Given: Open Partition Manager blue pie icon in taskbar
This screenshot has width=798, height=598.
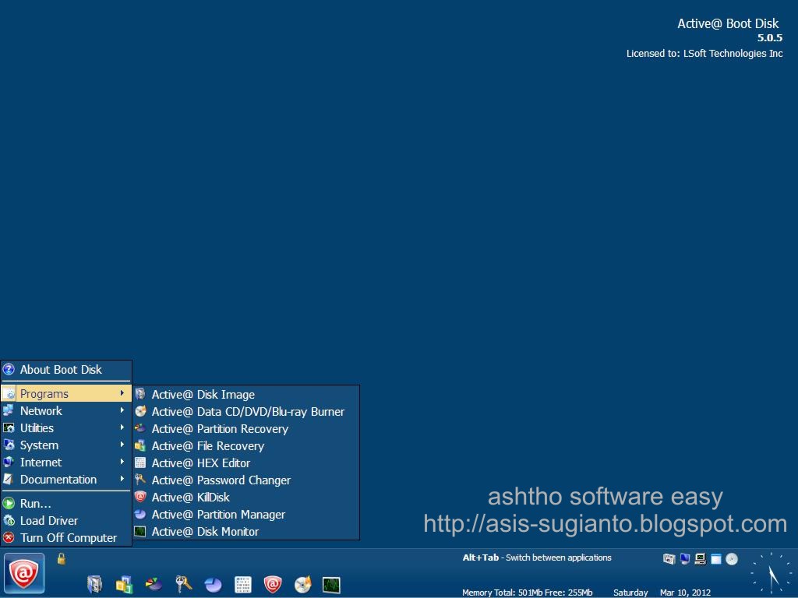Looking at the screenshot, I should click(213, 585).
